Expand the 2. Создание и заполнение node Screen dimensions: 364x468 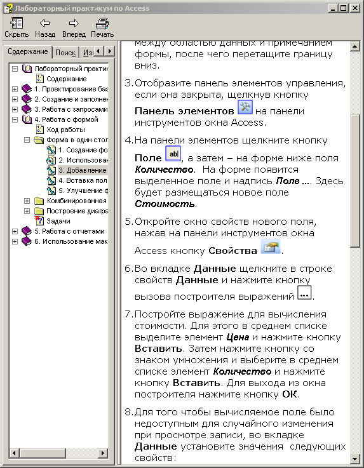pyautogui.click(x=15, y=99)
